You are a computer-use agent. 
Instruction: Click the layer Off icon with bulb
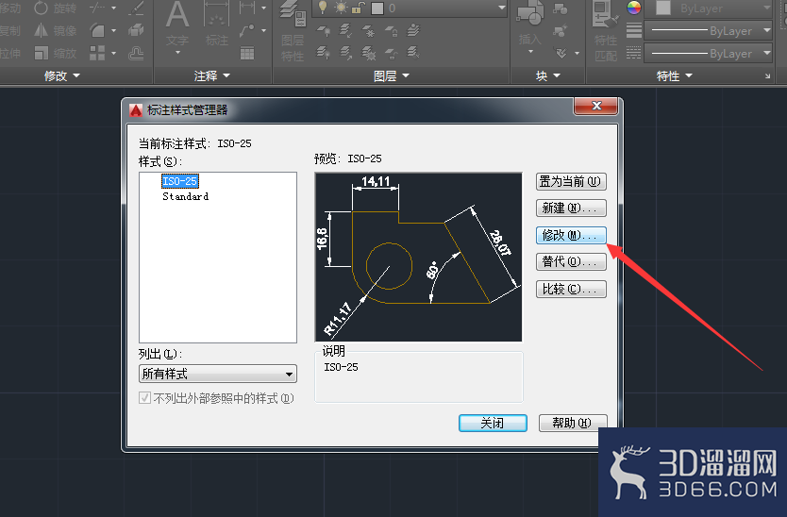[324, 30]
